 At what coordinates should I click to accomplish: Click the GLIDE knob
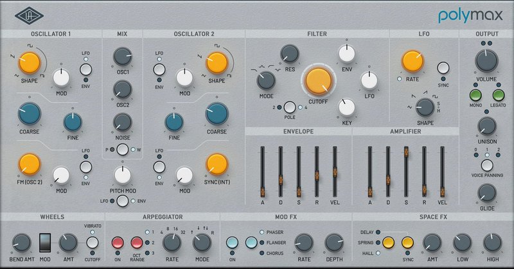(x=487, y=193)
